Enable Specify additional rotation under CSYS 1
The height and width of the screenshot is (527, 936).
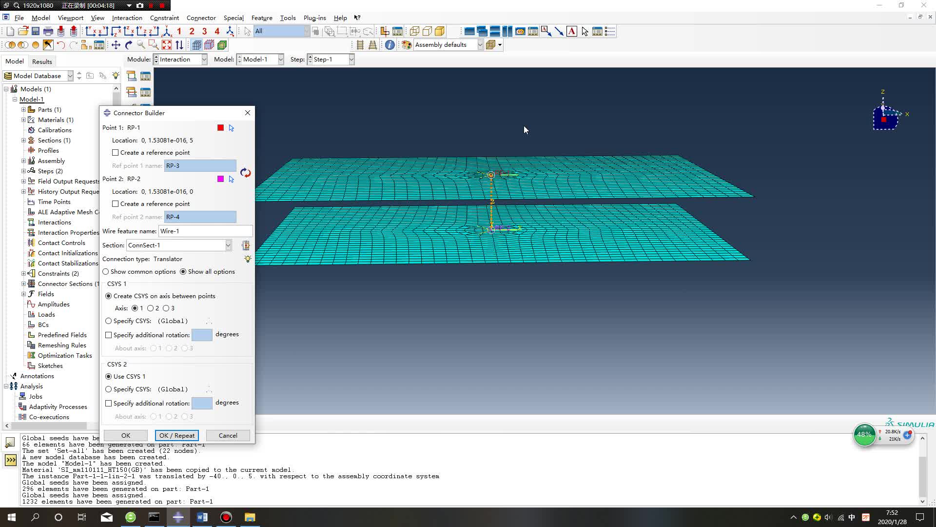click(109, 335)
